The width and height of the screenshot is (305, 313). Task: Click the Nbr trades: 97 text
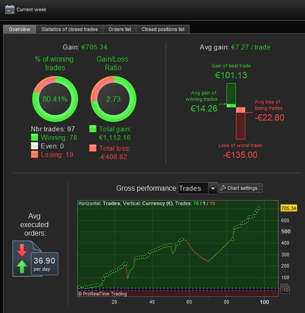point(53,129)
